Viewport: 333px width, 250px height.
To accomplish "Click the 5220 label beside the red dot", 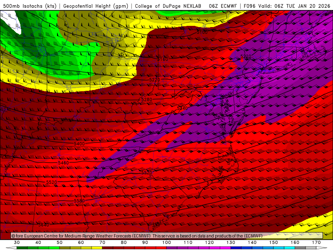I will [x=246, y=56].
